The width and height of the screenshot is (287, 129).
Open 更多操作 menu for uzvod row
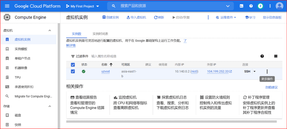(267, 72)
